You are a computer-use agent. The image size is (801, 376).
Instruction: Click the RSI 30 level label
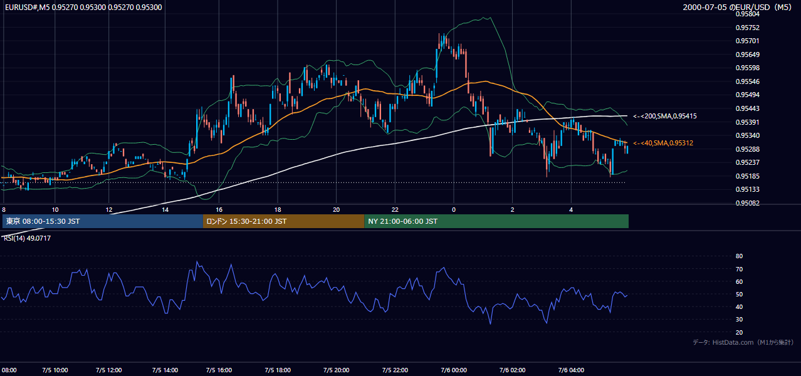(739, 320)
